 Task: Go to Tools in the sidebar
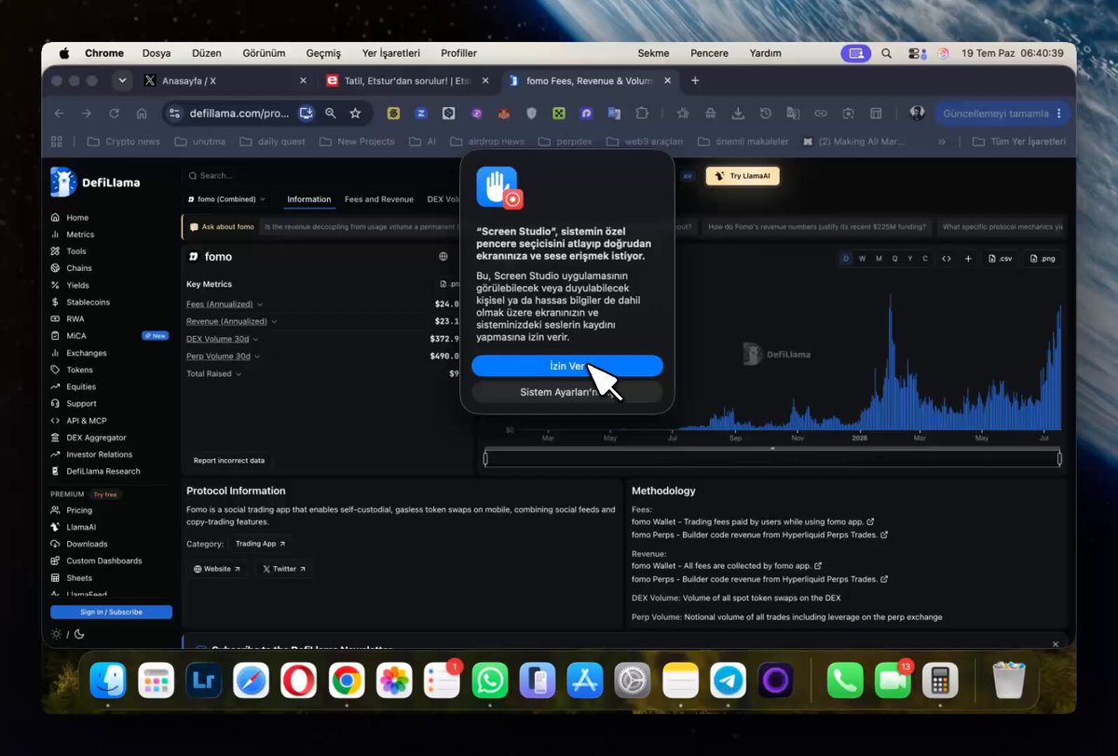pyautogui.click(x=76, y=251)
